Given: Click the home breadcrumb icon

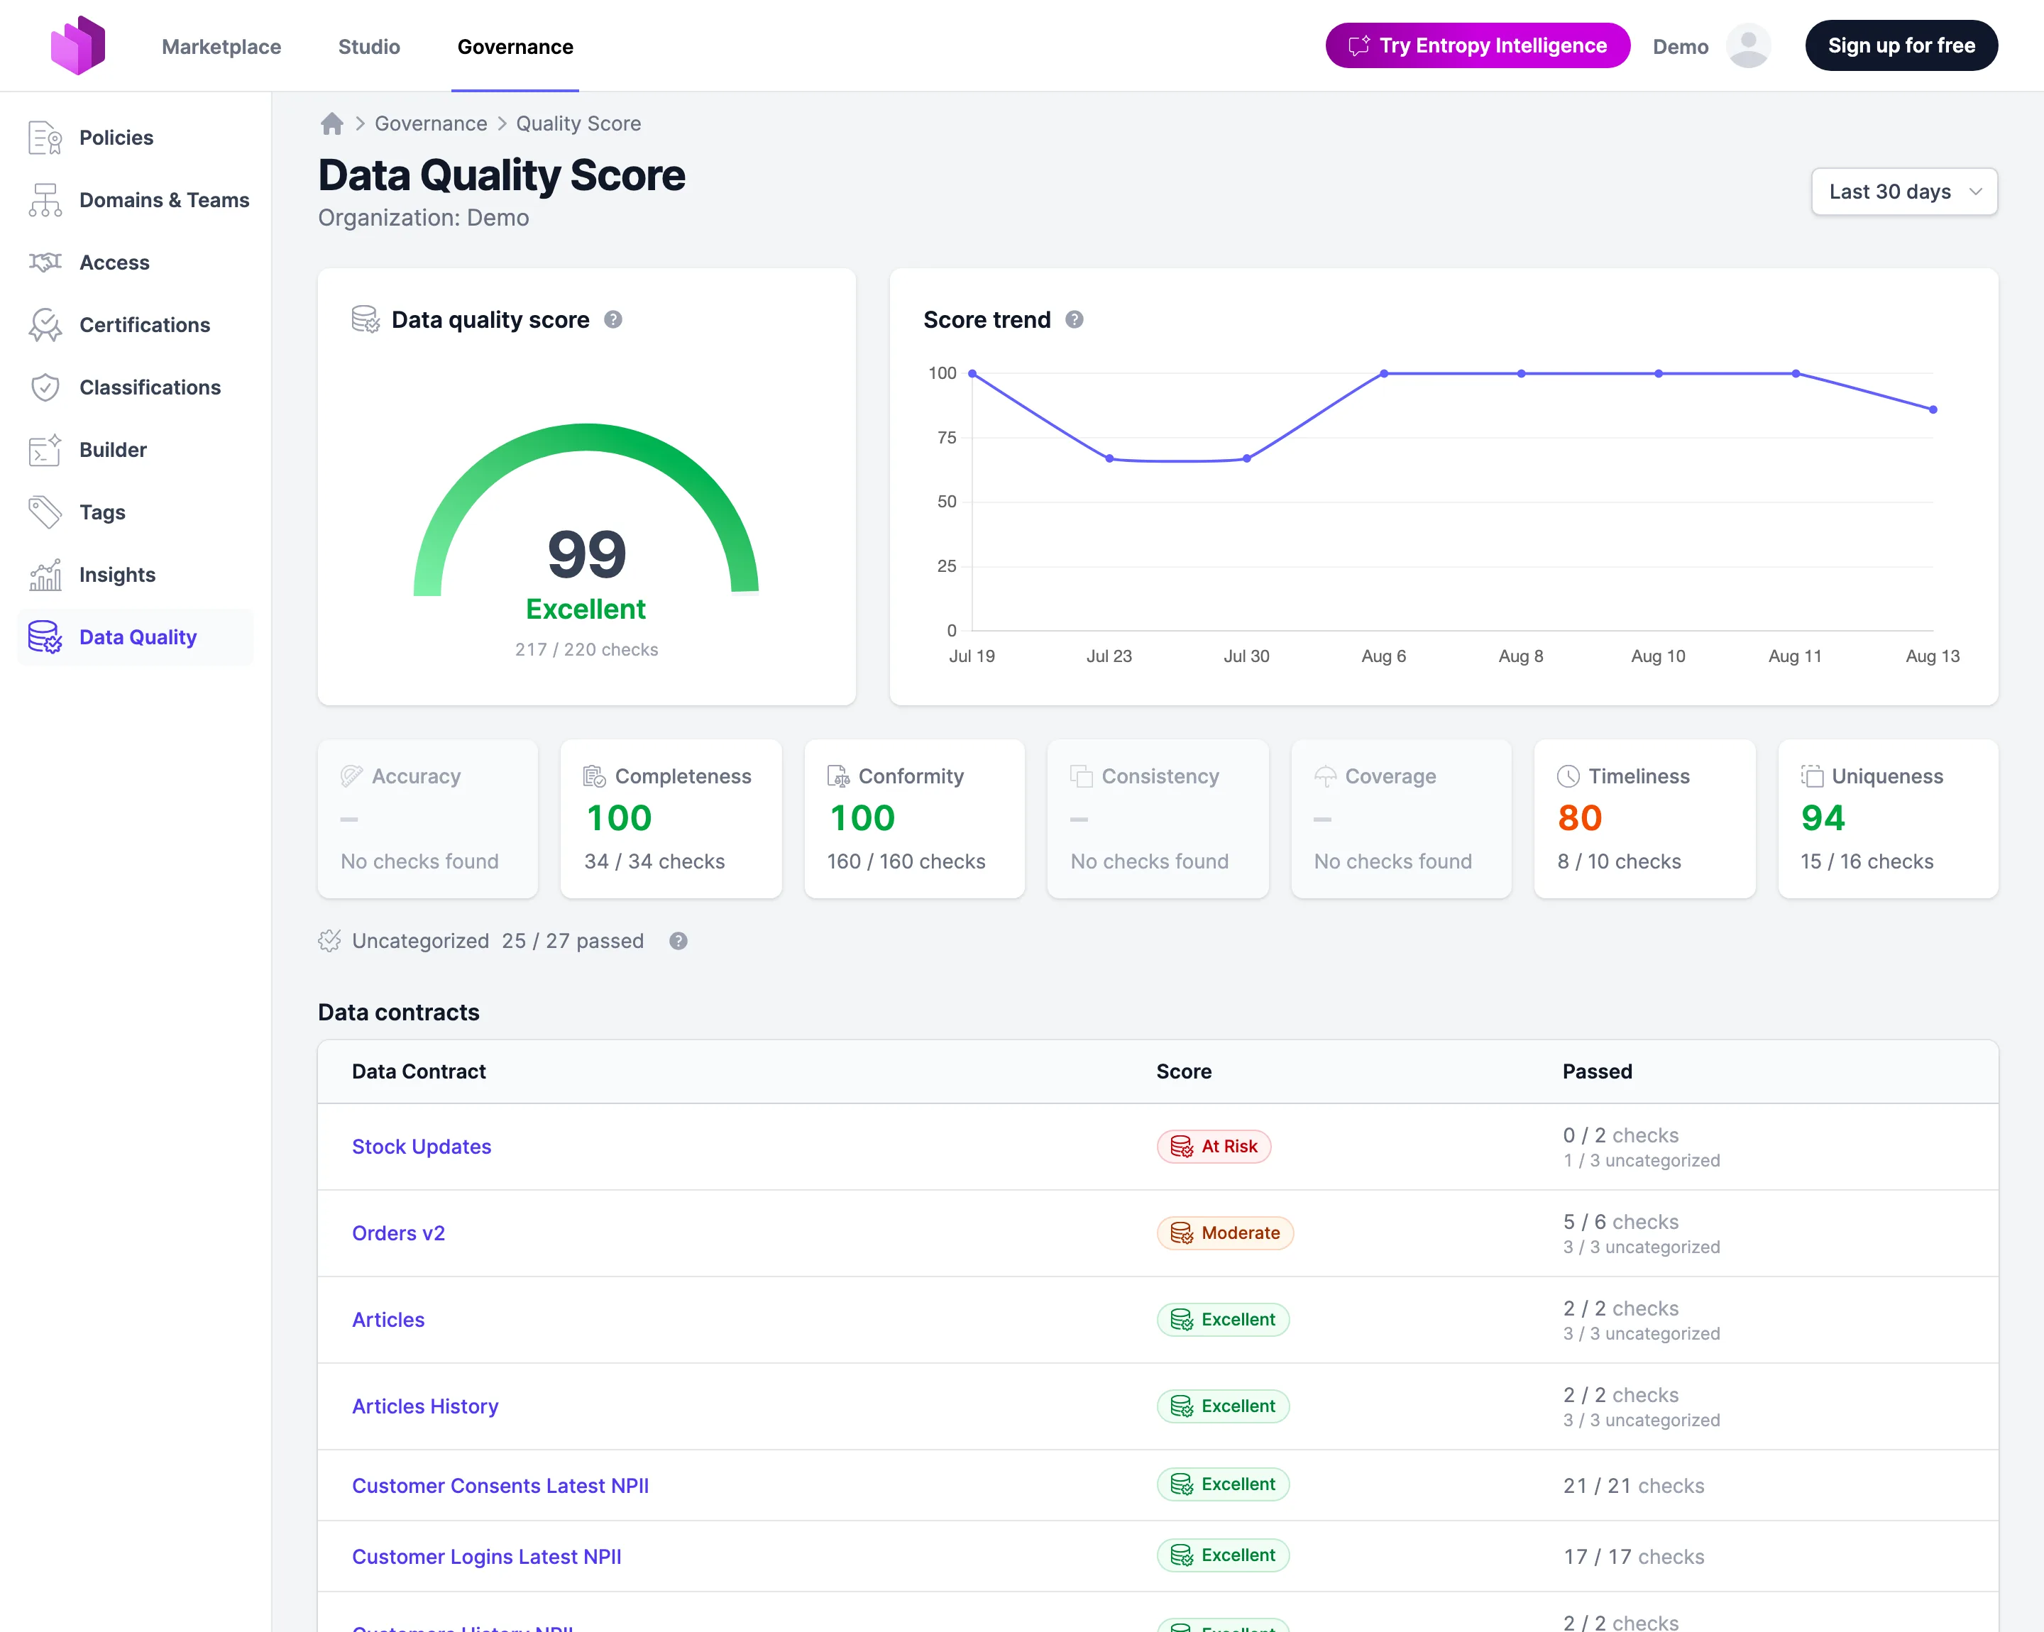Looking at the screenshot, I should pyautogui.click(x=332, y=124).
